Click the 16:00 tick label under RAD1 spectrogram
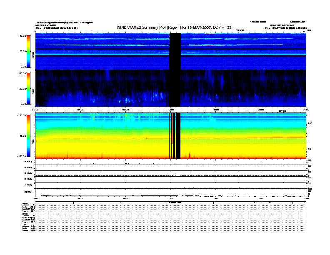The image size is (330, 255). (216, 110)
